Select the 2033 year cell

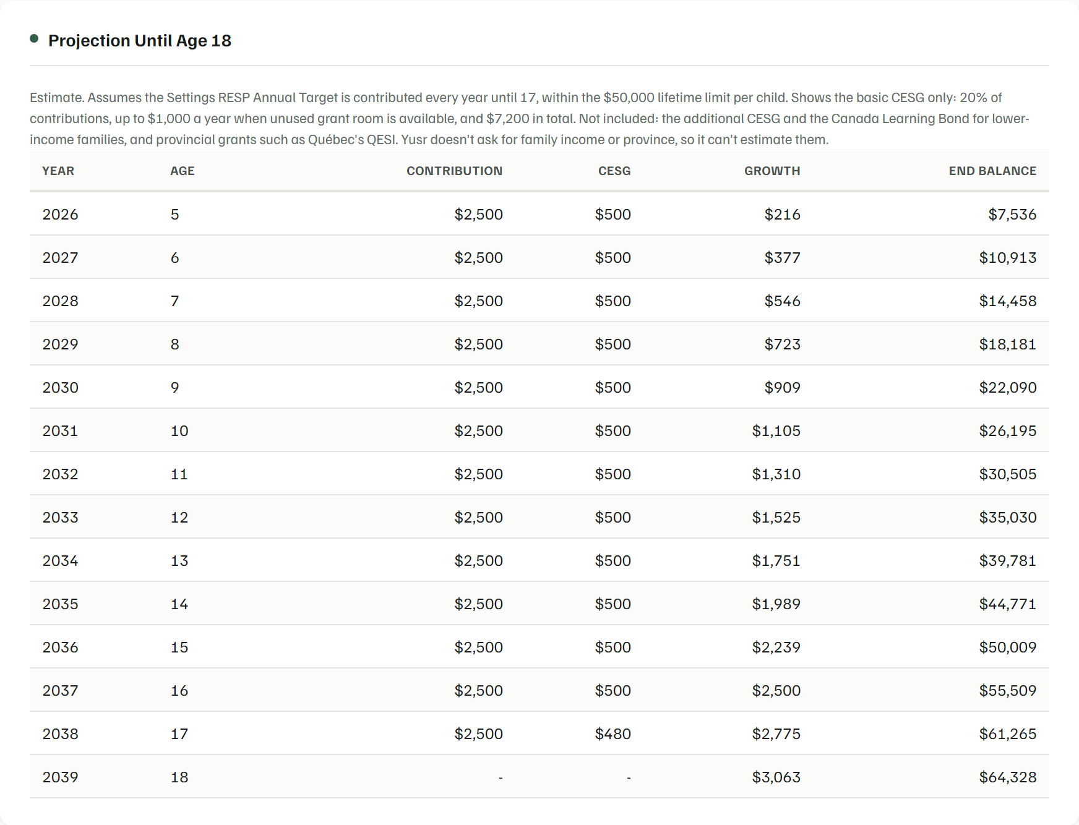pyautogui.click(x=61, y=518)
